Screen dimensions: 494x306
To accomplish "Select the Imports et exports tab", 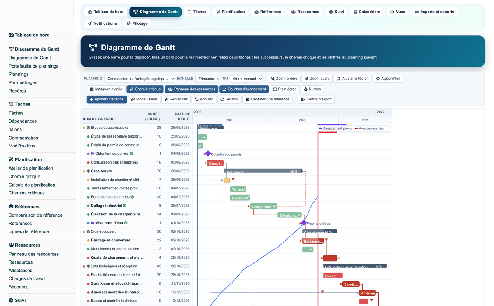I will pos(434,12).
